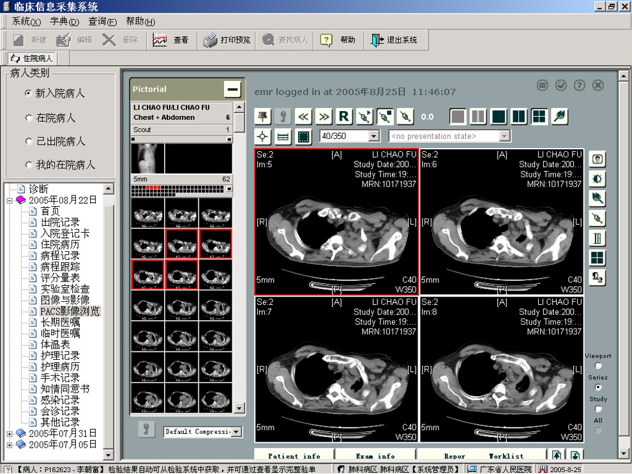
Task: Select the two-pane dark layout icon
Action: point(519,117)
